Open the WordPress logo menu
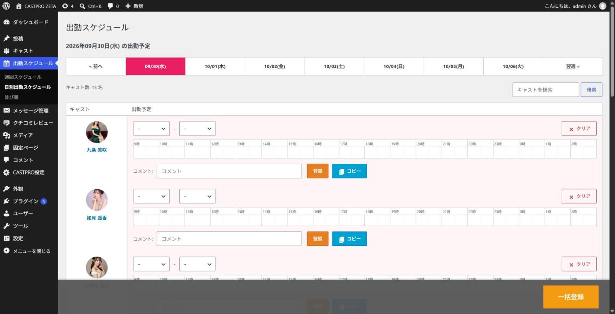 6,6
